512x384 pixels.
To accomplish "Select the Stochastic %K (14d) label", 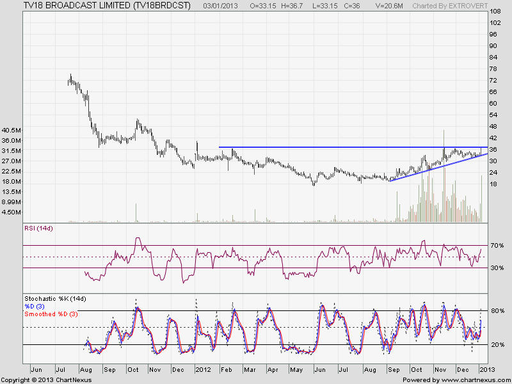I will pyautogui.click(x=55, y=299).
